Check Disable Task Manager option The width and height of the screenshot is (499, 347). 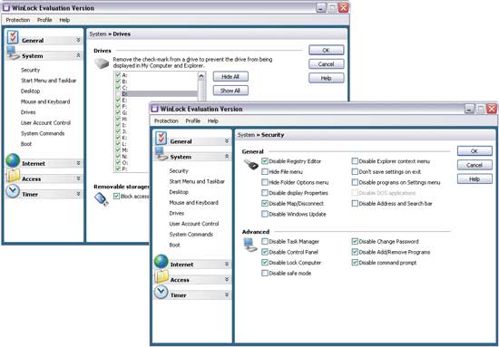265,242
